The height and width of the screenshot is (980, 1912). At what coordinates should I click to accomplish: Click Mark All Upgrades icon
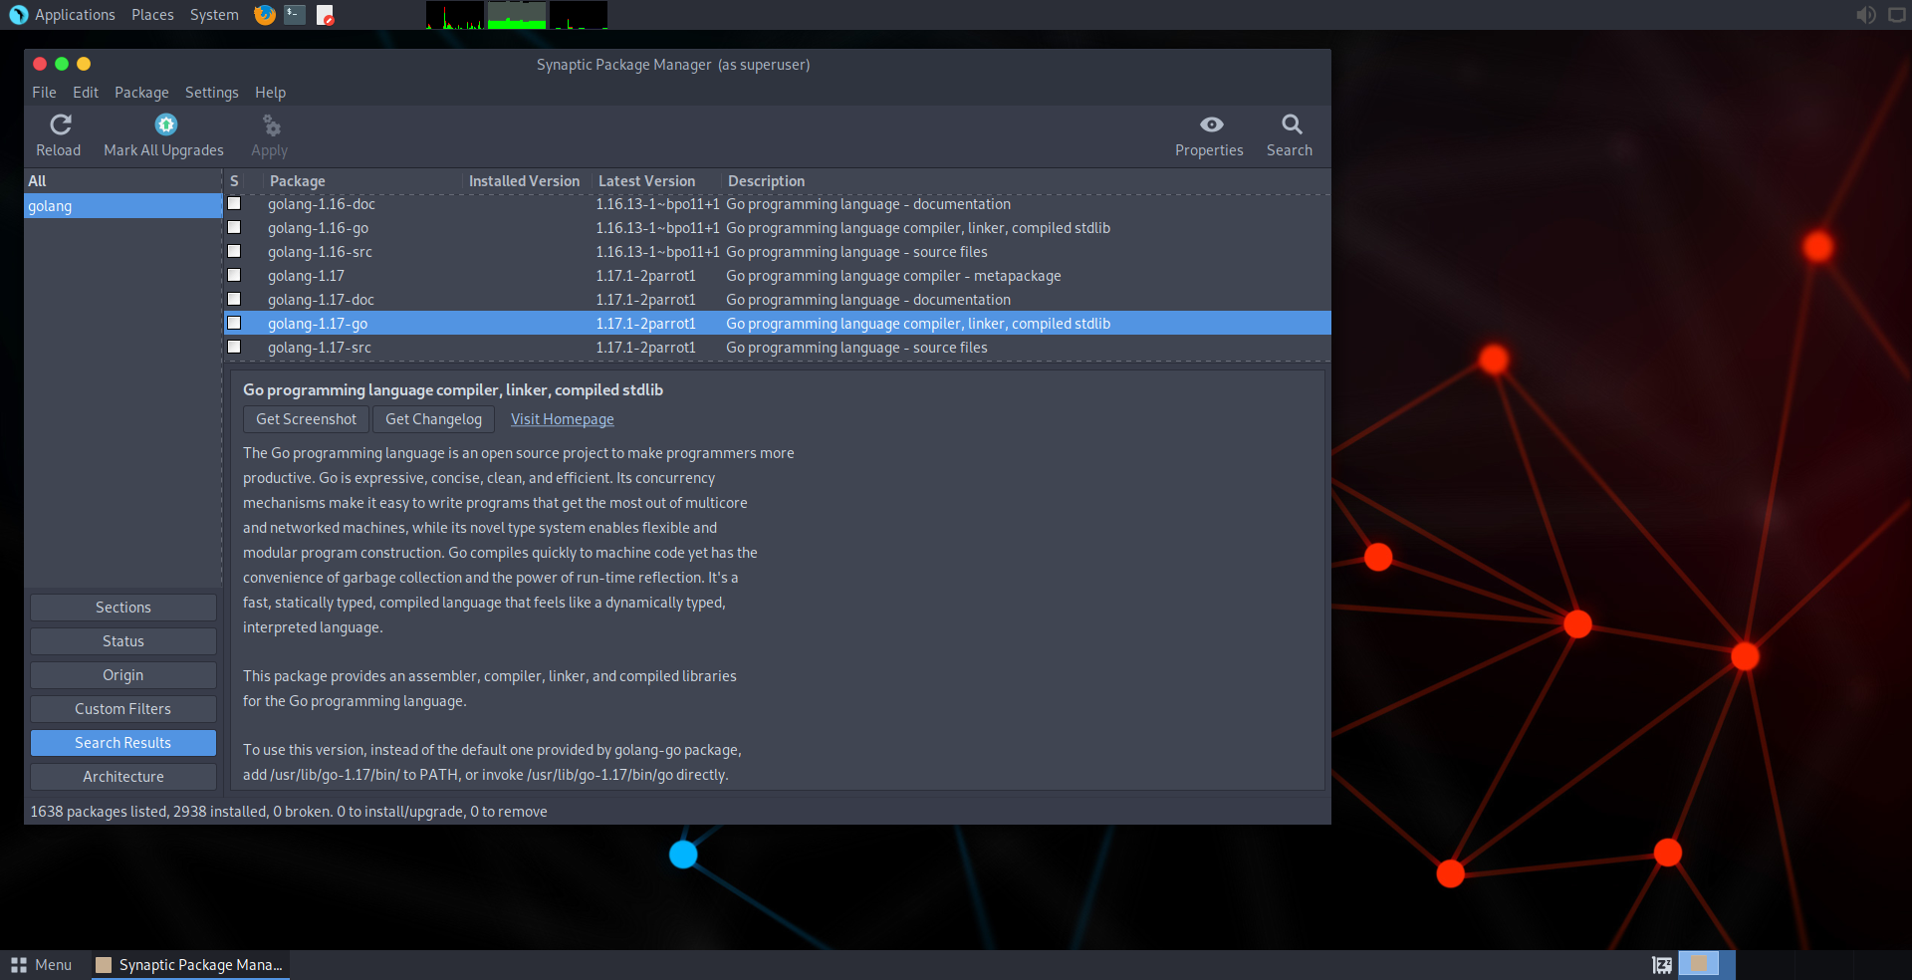(x=165, y=125)
